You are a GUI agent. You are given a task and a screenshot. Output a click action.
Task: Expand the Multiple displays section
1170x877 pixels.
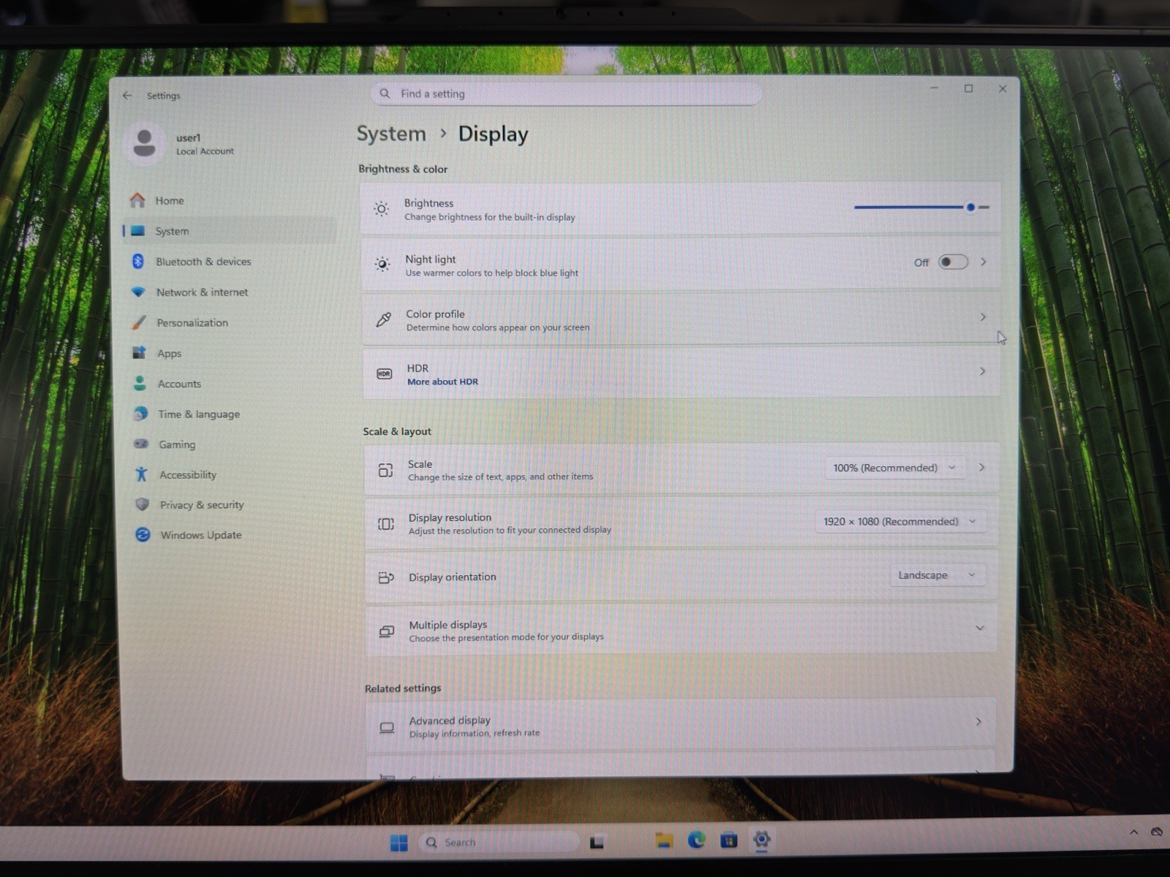click(980, 628)
